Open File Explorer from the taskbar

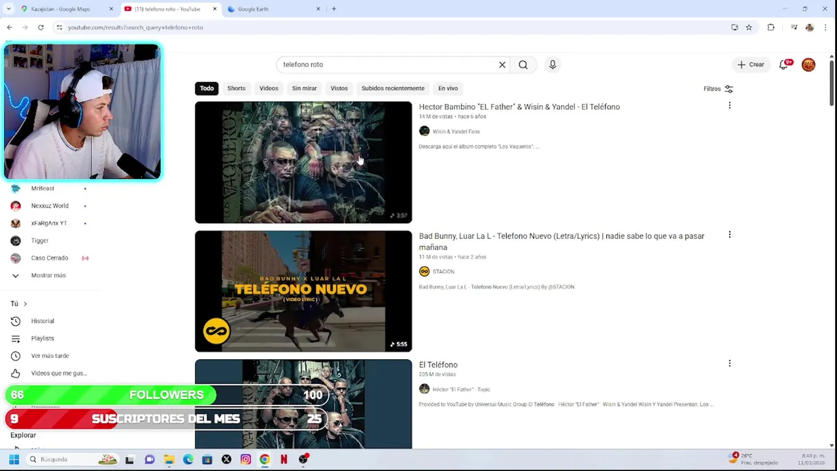point(169,459)
